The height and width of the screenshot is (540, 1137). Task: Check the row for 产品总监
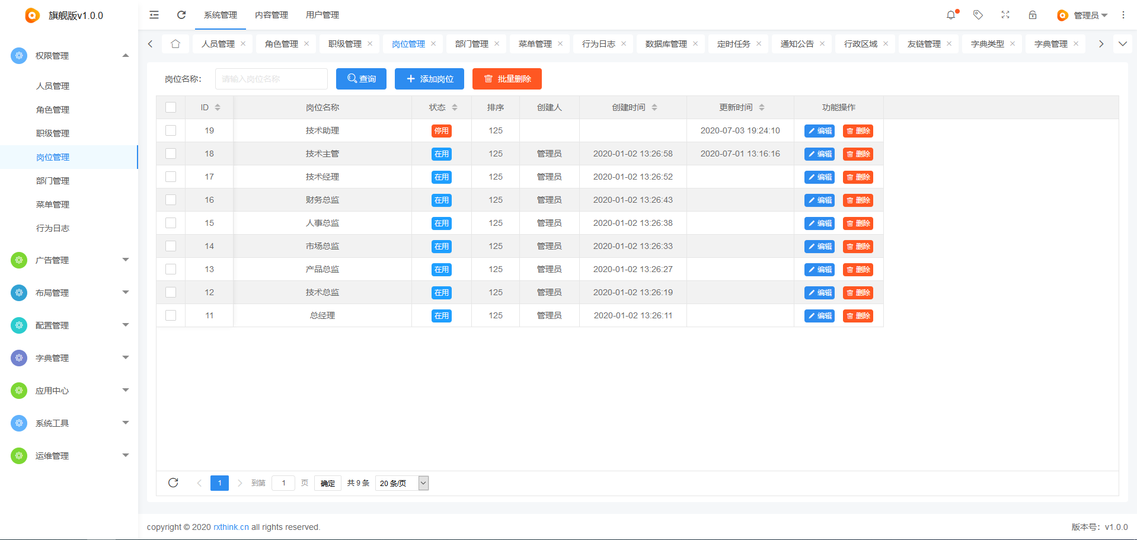coord(171,269)
